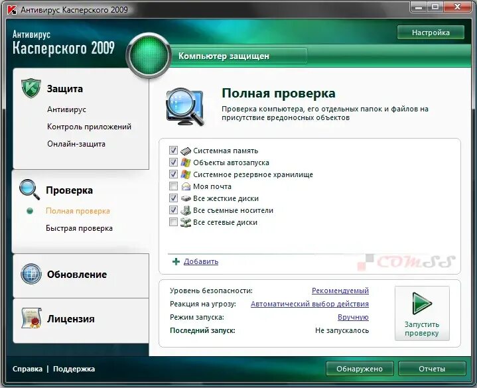This screenshot has height=388, width=477.
Task: Click the green play arrow icon
Action: click(x=422, y=303)
